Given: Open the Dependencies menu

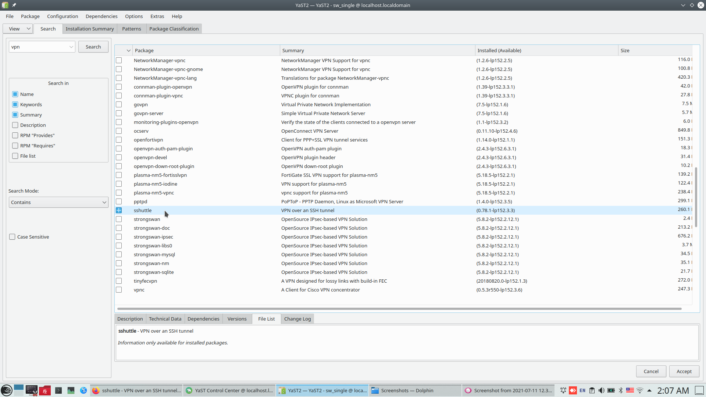Looking at the screenshot, I should click(x=101, y=16).
